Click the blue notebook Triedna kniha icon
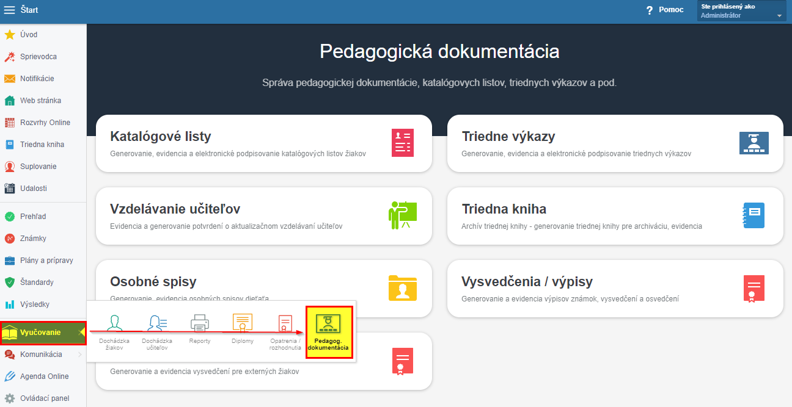The height and width of the screenshot is (407, 792). point(754,215)
